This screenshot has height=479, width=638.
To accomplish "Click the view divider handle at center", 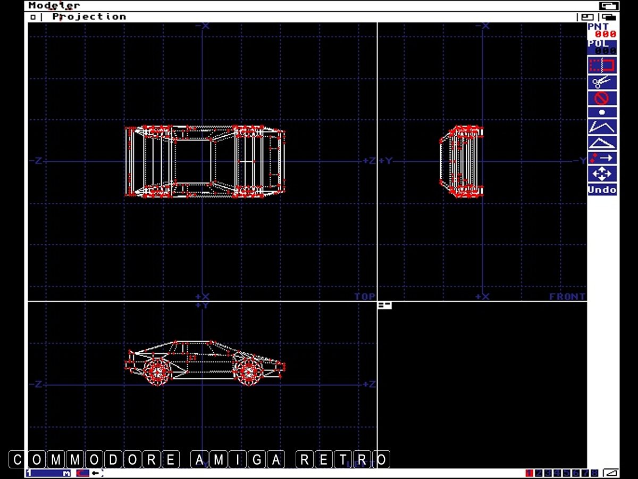I will (x=384, y=305).
